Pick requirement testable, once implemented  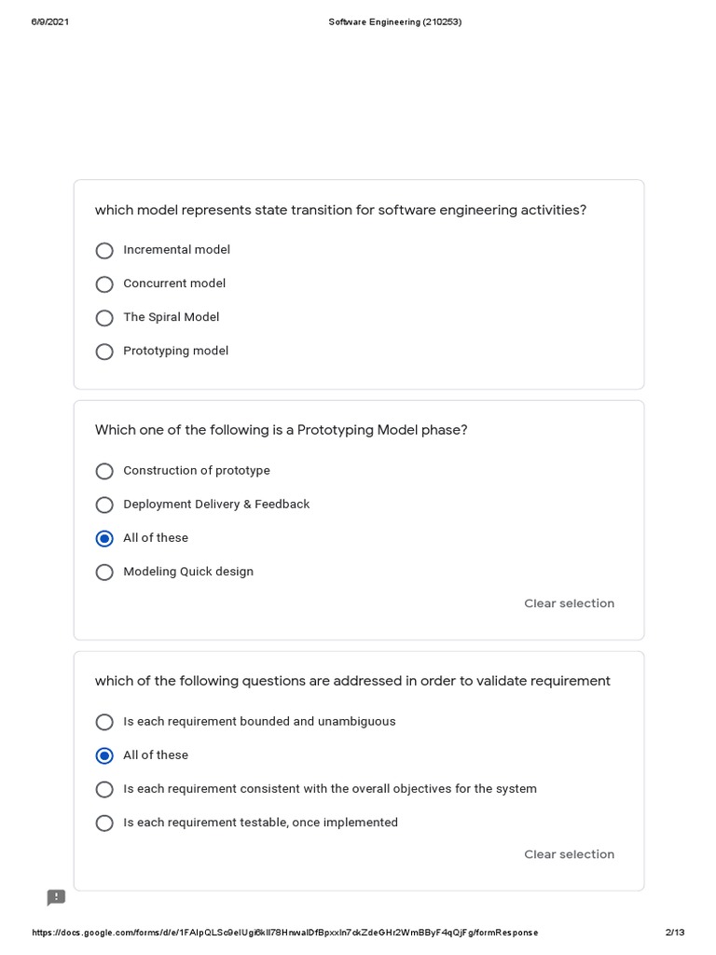pyautogui.click(x=104, y=823)
